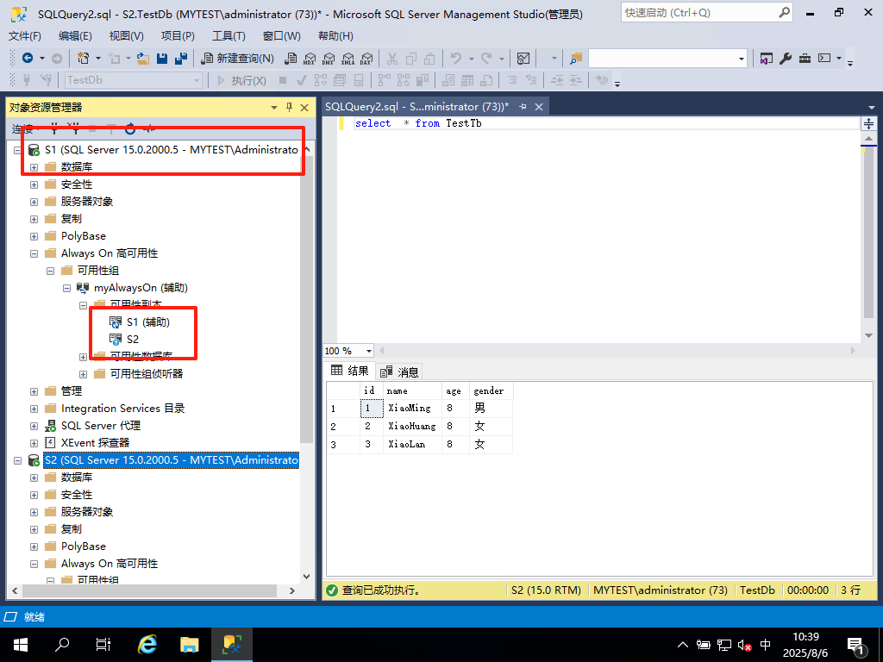Screen dimensions: 883x662
Task: Open the Object Explorer window options arrow
Action: click(274, 107)
